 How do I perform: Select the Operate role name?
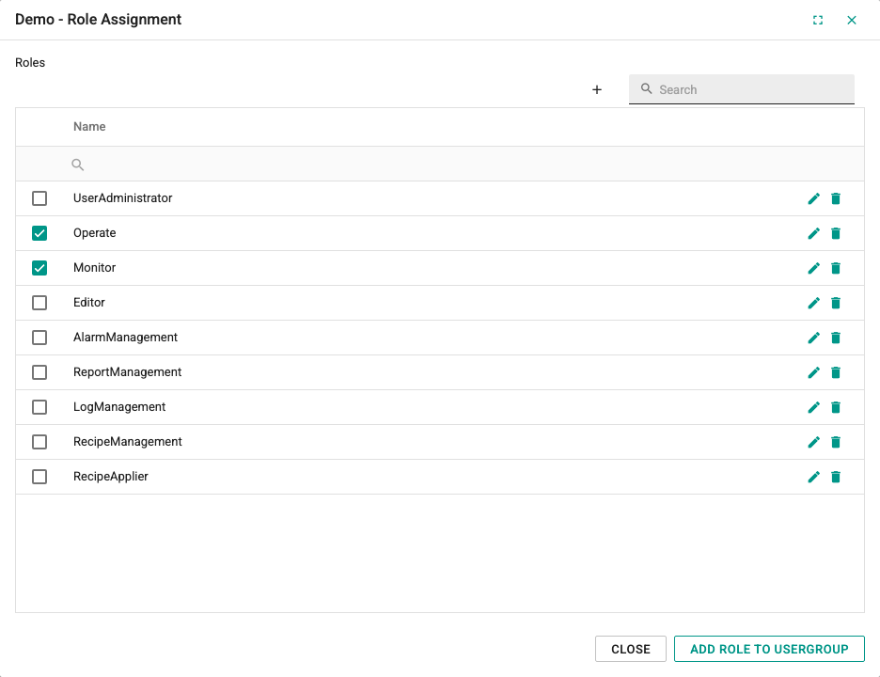[x=94, y=233]
